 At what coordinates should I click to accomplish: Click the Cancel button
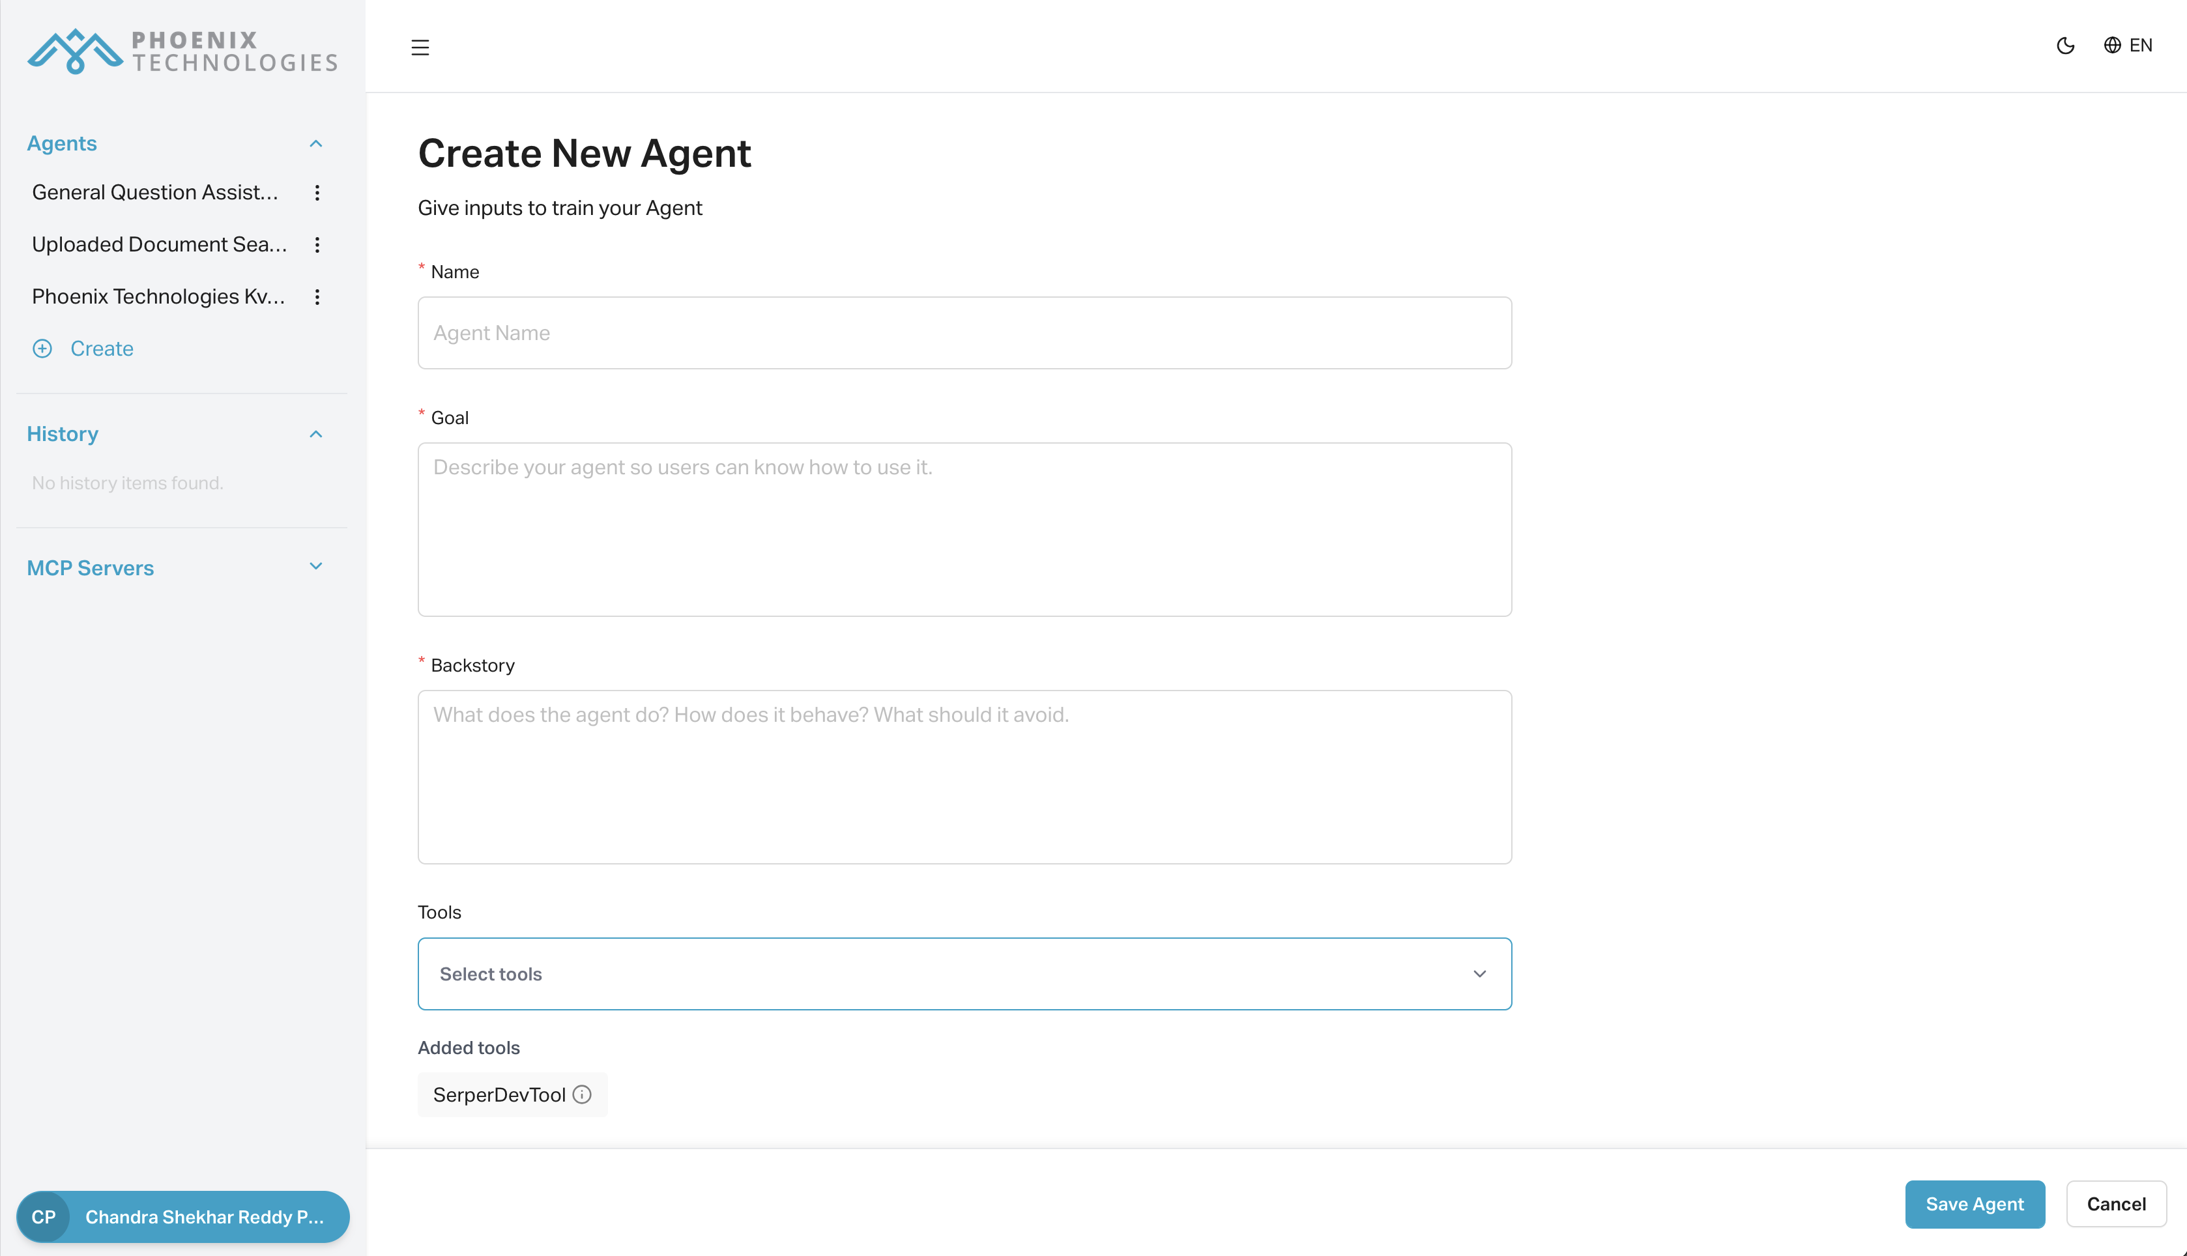(x=2116, y=1203)
